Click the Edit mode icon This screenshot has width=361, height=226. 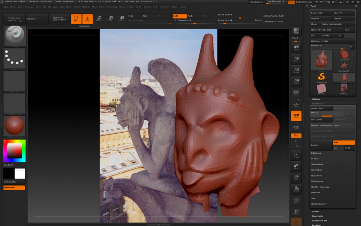tap(76, 19)
